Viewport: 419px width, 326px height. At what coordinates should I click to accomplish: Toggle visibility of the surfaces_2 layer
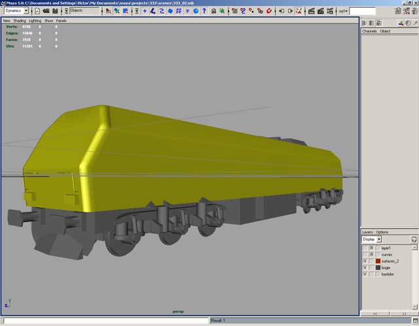[x=365, y=261]
